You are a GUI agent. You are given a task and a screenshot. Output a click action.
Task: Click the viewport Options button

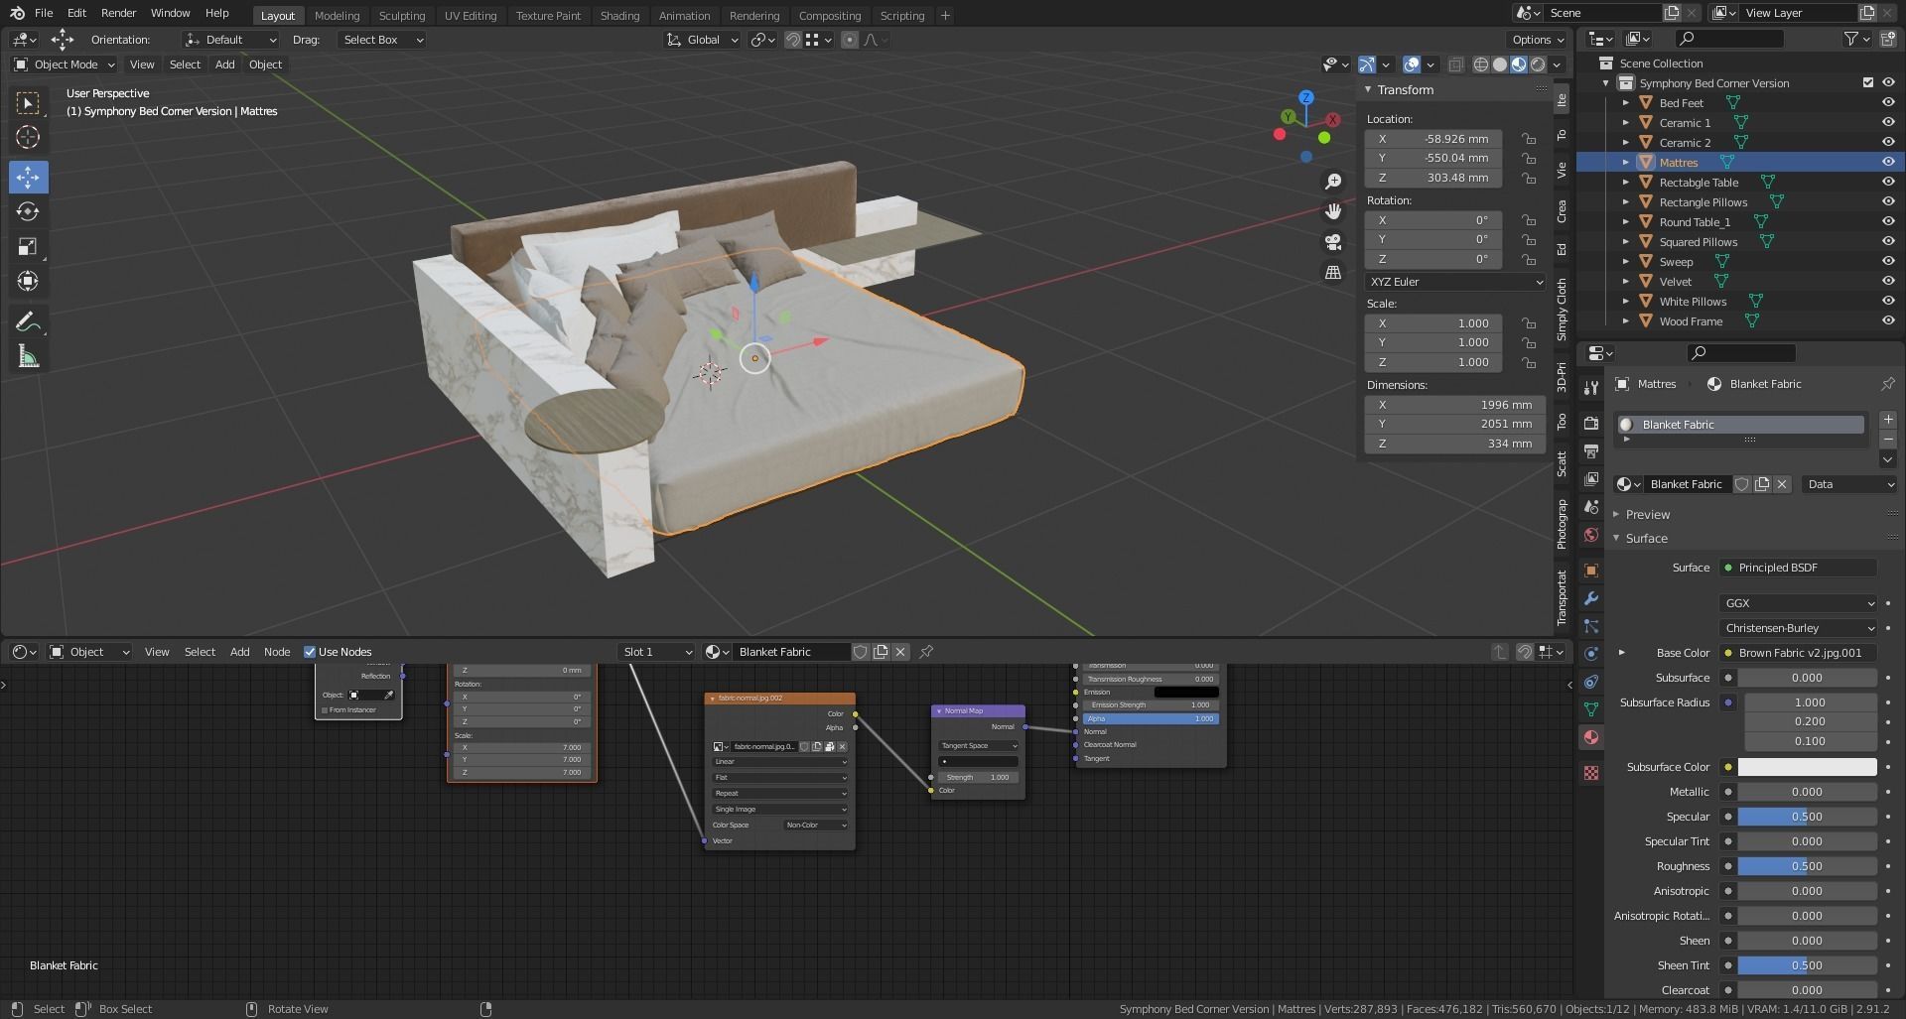coord(1538,40)
